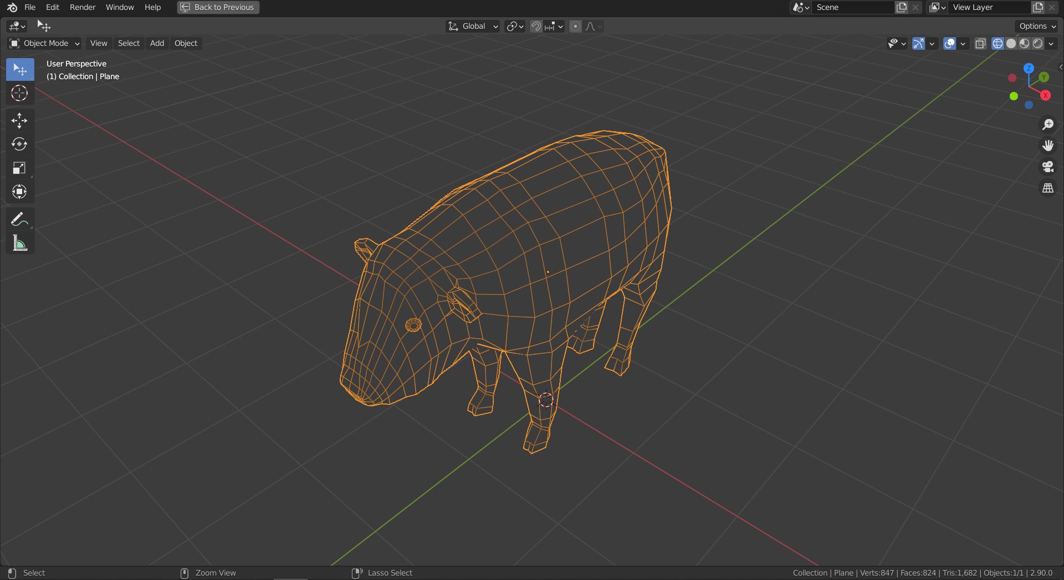The image size is (1064, 580).
Task: Click the New Scene duplicate icon
Action: point(902,7)
